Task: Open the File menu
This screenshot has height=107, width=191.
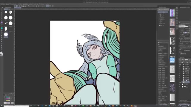Action: point(3,4)
